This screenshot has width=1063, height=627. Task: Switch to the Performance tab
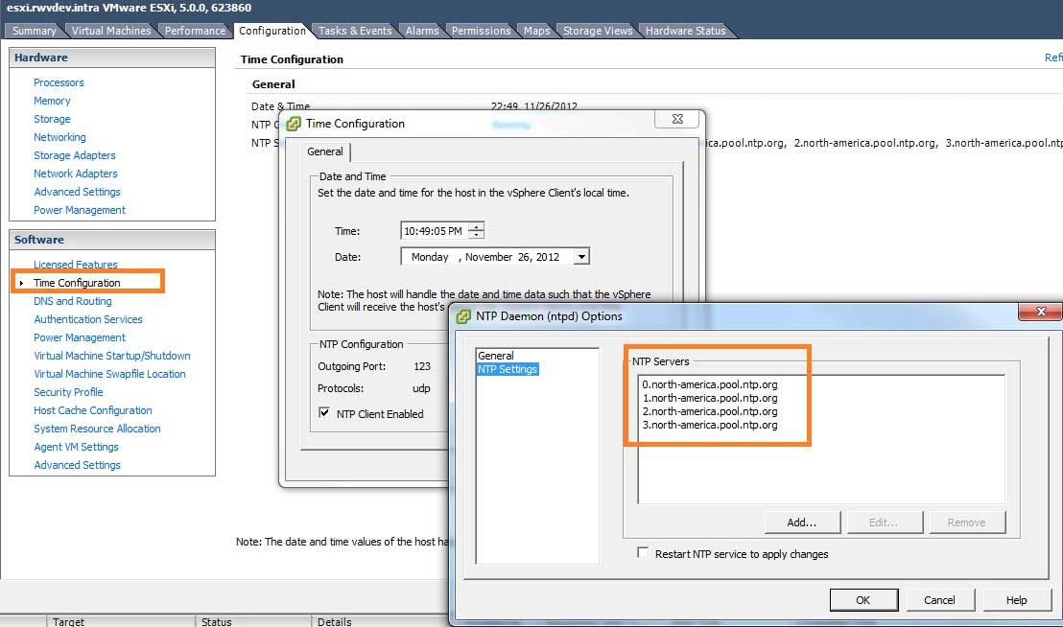point(196,31)
